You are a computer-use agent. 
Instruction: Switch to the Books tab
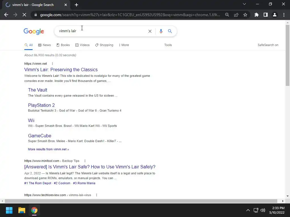[63, 45]
